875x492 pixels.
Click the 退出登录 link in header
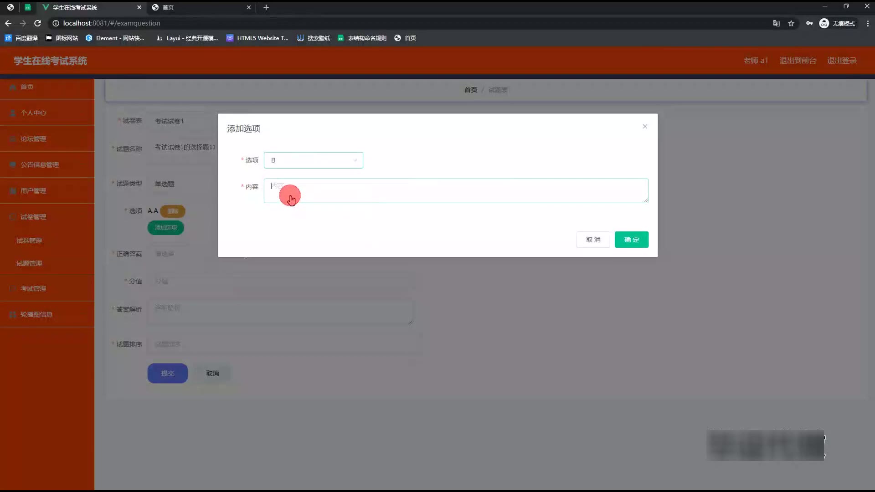click(842, 61)
